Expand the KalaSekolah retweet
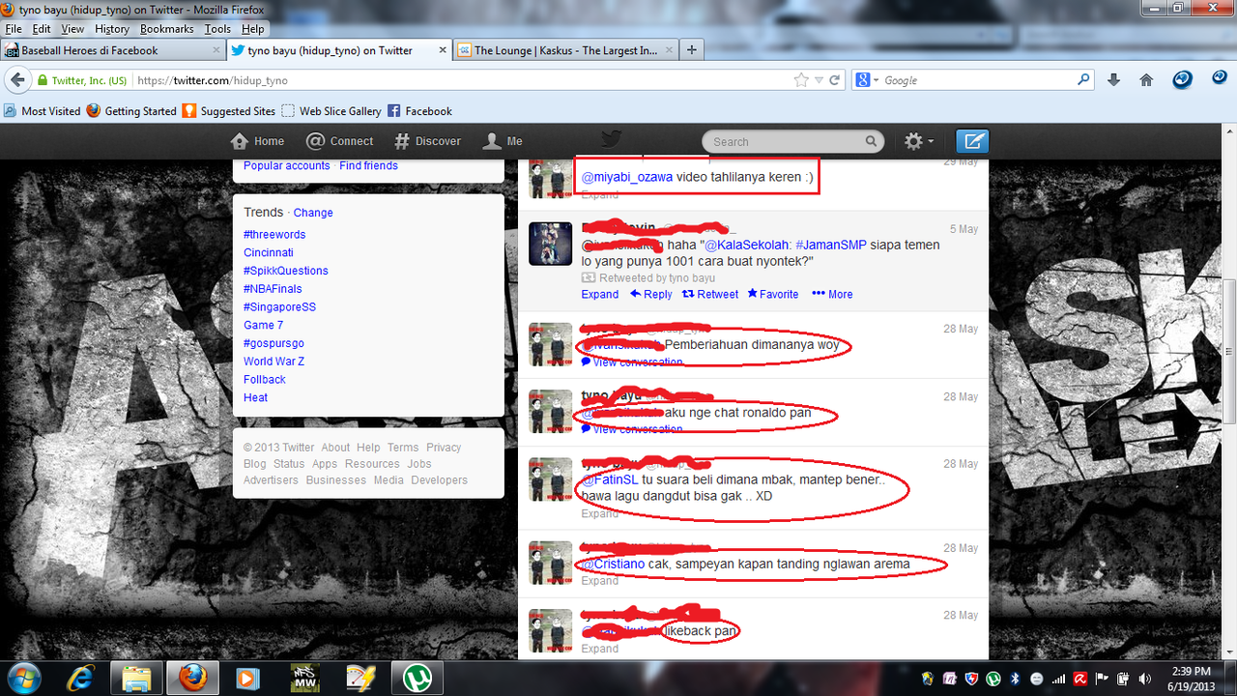Screen dimensions: 1237x696 [600, 294]
